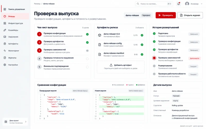This screenshot has width=206, height=129.
Task: Click the "memory": "1Gi" added line
Action: click(122, 107)
